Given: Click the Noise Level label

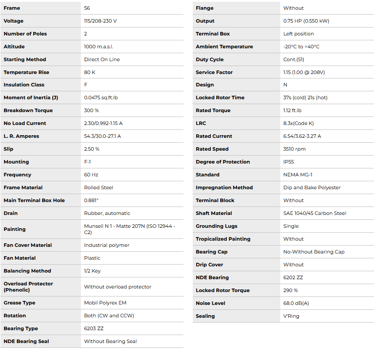Looking at the screenshot, I should click(210, 303).
